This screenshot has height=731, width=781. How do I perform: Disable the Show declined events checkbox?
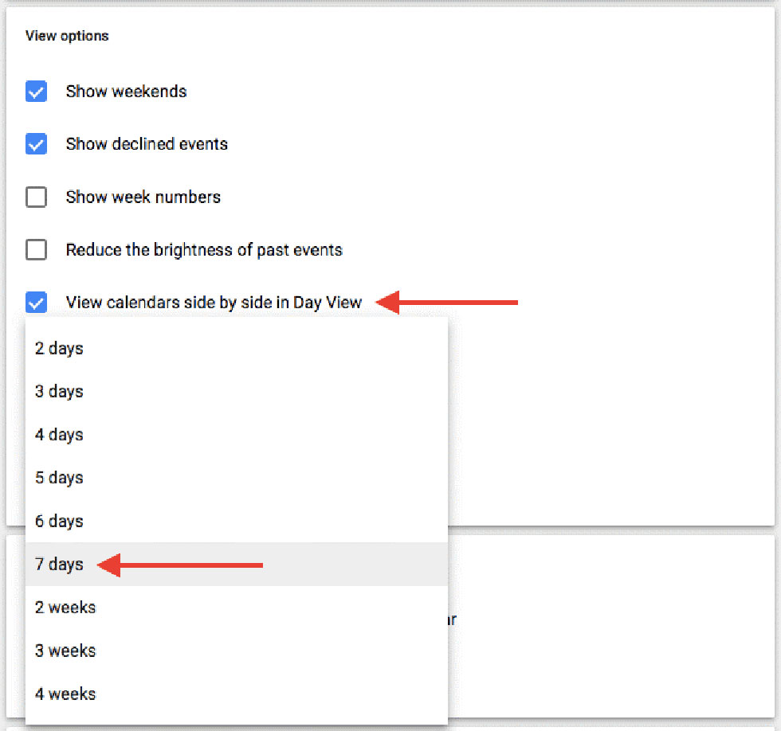[x=36, y=144]
